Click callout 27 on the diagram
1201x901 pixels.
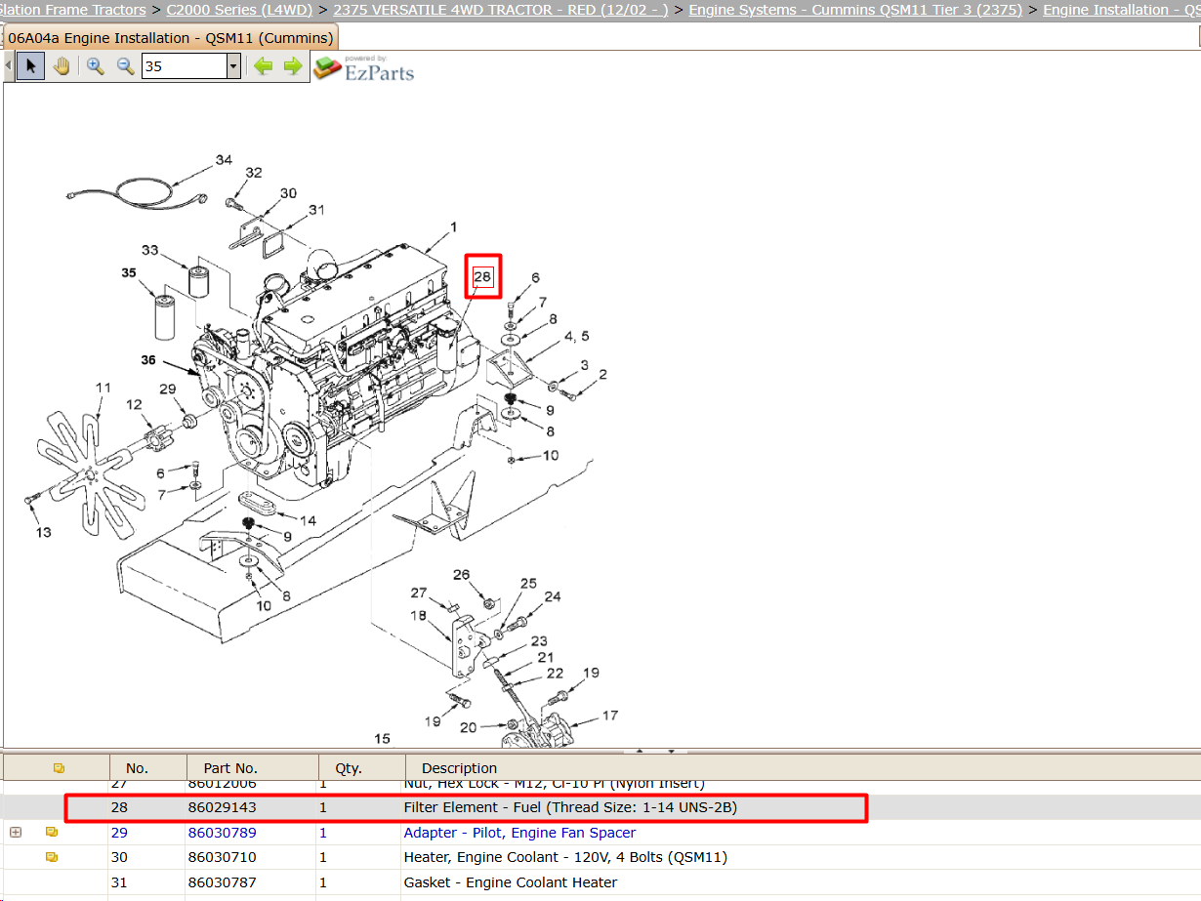pos(418,593)
